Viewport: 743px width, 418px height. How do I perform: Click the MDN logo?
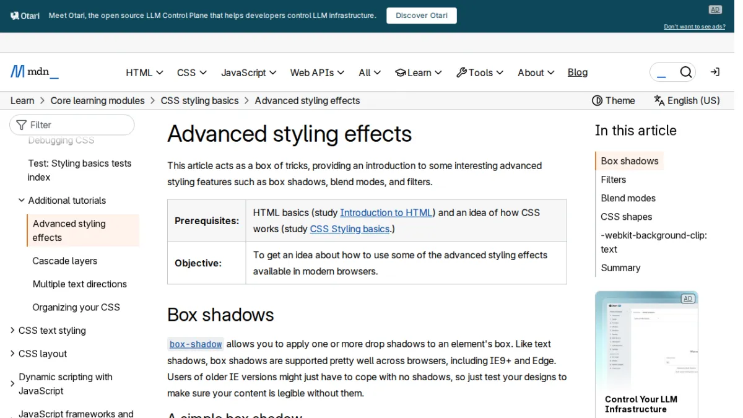[35, 72]
